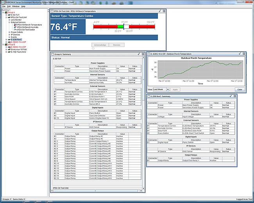Click the temperature range gauge bar

point(124,27)
